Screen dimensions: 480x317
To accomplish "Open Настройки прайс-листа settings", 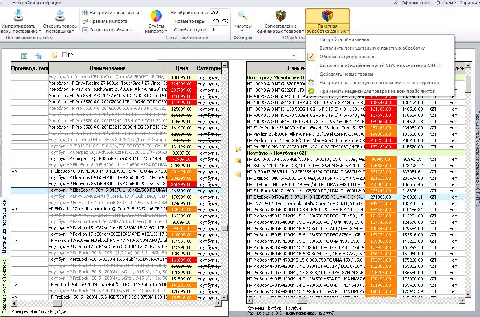I will [110, 13].
